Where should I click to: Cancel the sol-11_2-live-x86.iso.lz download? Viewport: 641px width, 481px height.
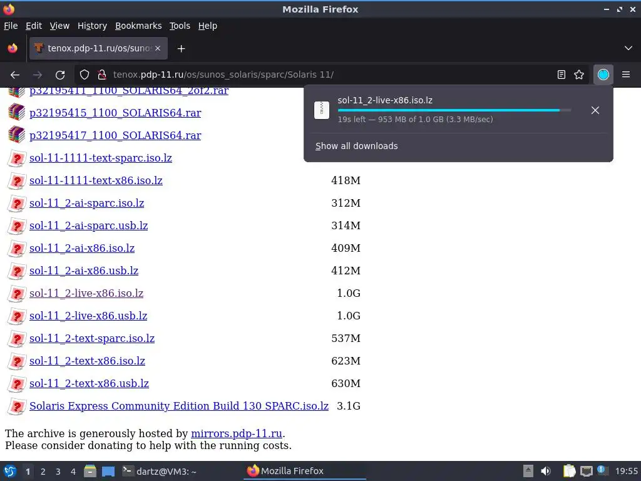coord(595,110)
